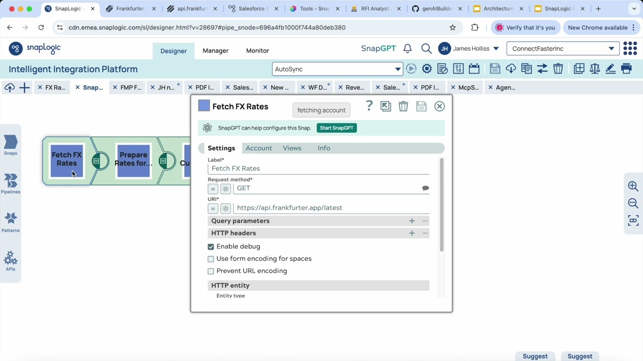Click the save pipeline floppy icon in toolbar
Image resolution: width=643 pixels, height=361 pixels.
pyautogui.click(x=495, y=69)
